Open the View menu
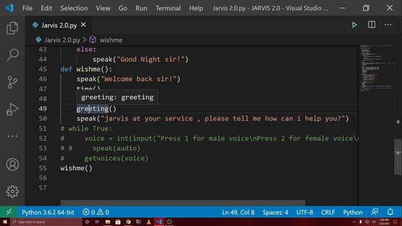This screenshot has width=402, height=226. 103,8
